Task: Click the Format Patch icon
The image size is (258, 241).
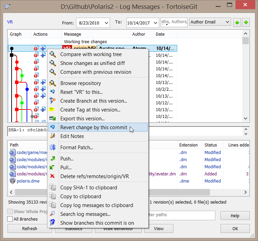Action: (52, 147)
